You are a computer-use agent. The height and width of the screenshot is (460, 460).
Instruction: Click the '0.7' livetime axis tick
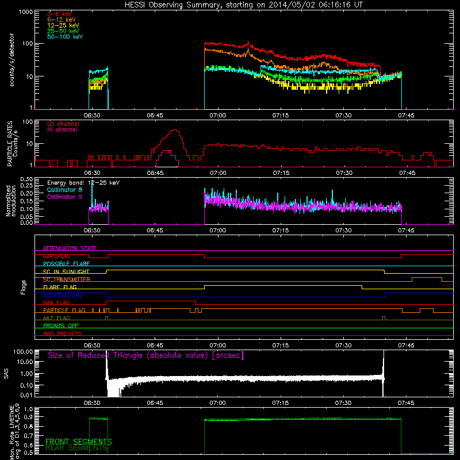tap(28, 436)
